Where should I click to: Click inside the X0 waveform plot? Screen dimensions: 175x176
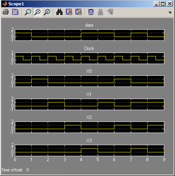(x=90, y=81)
